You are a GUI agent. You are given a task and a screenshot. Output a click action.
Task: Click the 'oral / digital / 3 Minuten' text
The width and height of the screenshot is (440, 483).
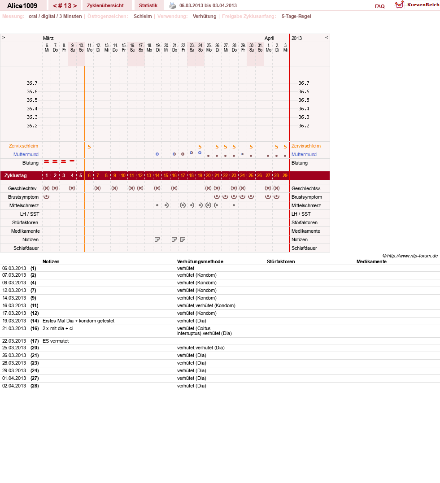(x=55, y=16)
